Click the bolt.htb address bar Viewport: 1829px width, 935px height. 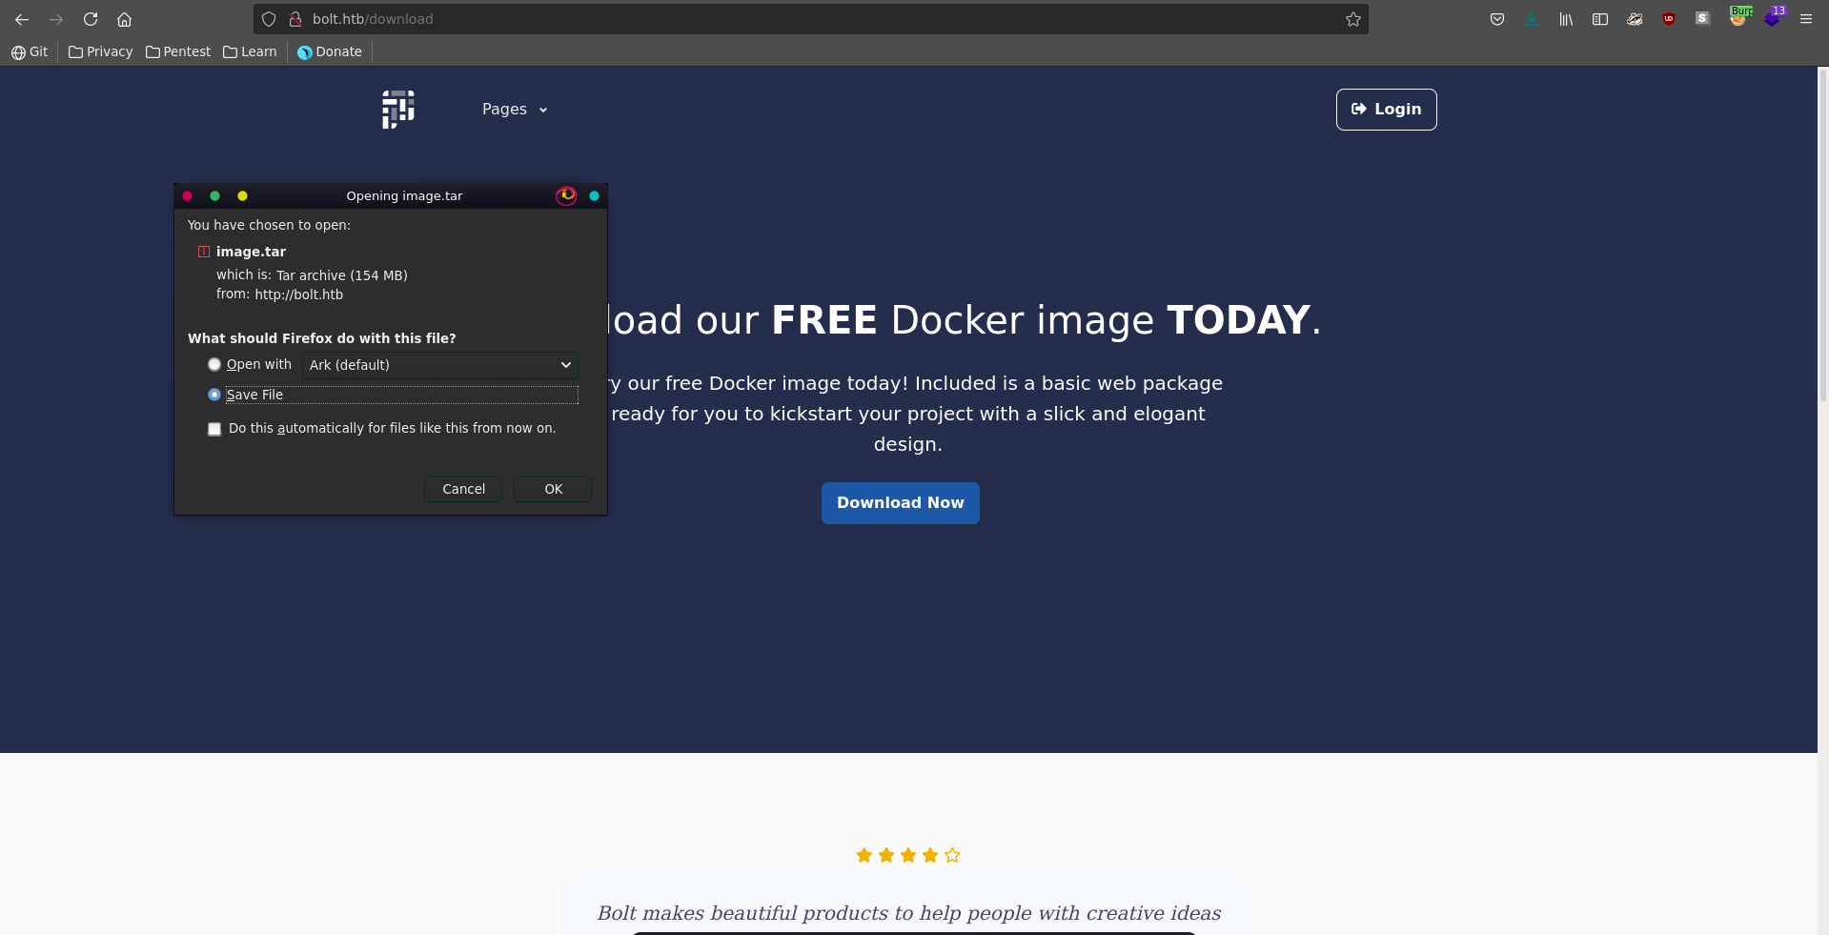coord(810,19)
